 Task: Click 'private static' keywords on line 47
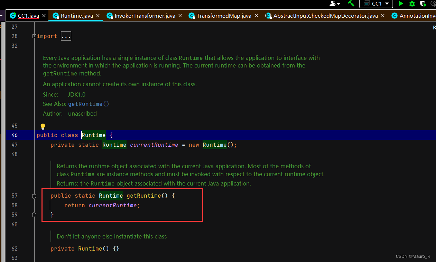(75, 145)
